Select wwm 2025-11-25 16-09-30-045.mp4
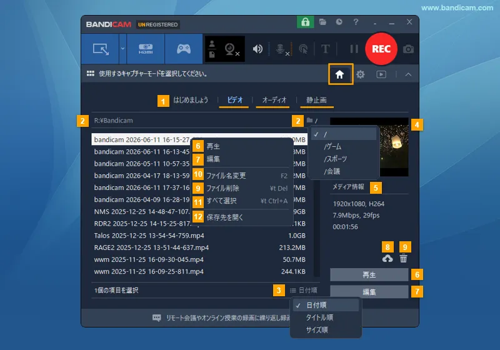This screenshot has width=500, height=350. [x=200, y=259]
